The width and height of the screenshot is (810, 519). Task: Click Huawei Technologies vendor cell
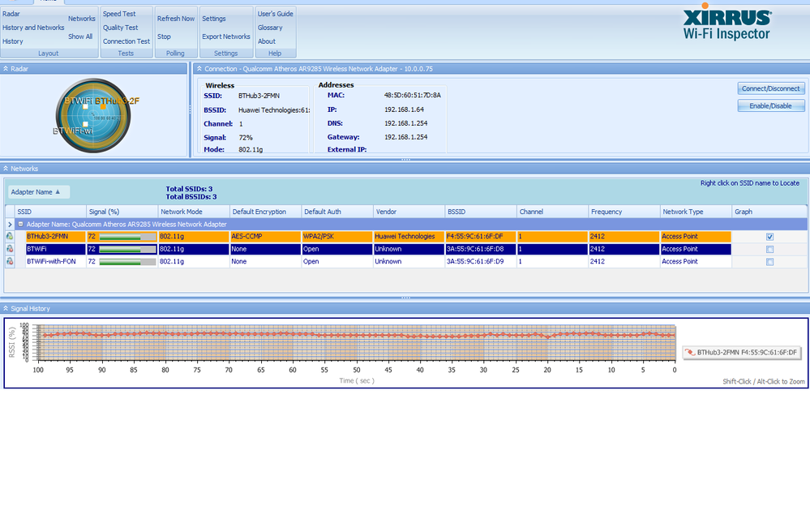409,237
